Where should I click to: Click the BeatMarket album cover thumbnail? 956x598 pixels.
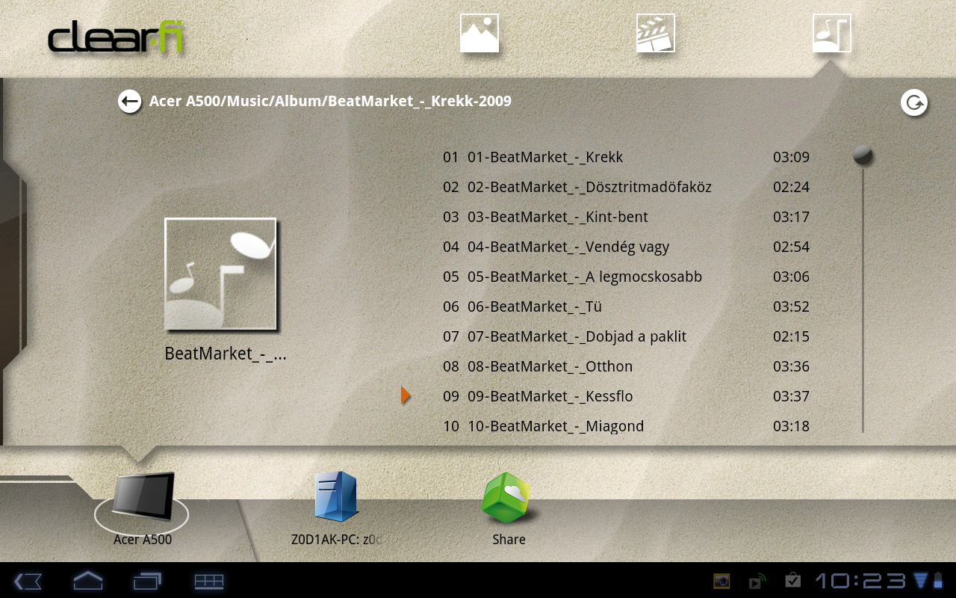coord(220,274)
